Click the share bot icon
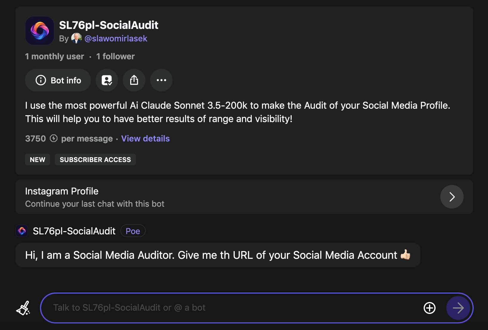Image resolution: width=488 pixels, height=330 pixels. point(134,80)
